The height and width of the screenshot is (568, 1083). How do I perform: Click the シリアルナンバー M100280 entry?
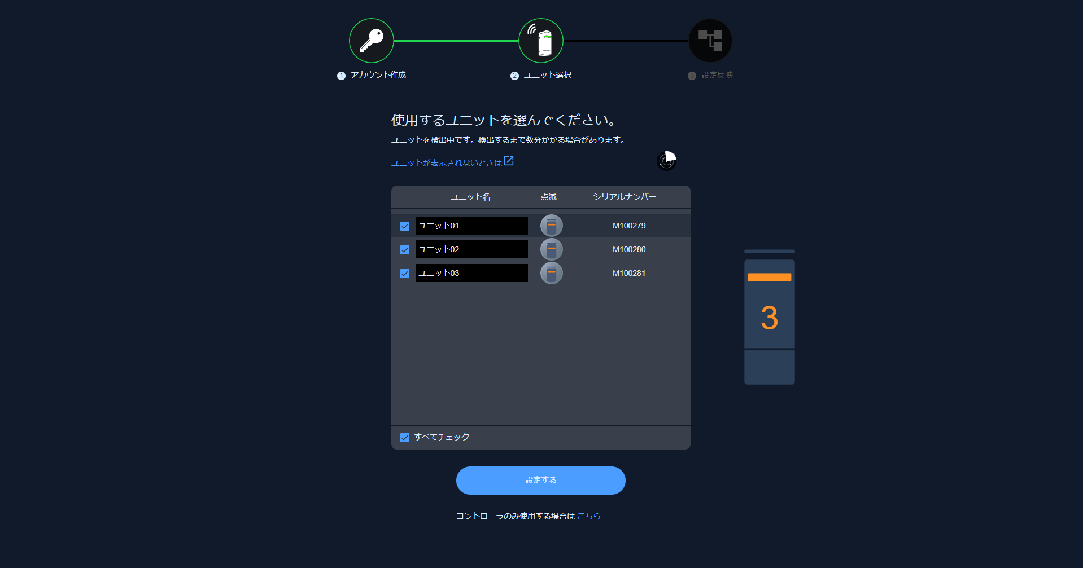(x=629, y=249)
